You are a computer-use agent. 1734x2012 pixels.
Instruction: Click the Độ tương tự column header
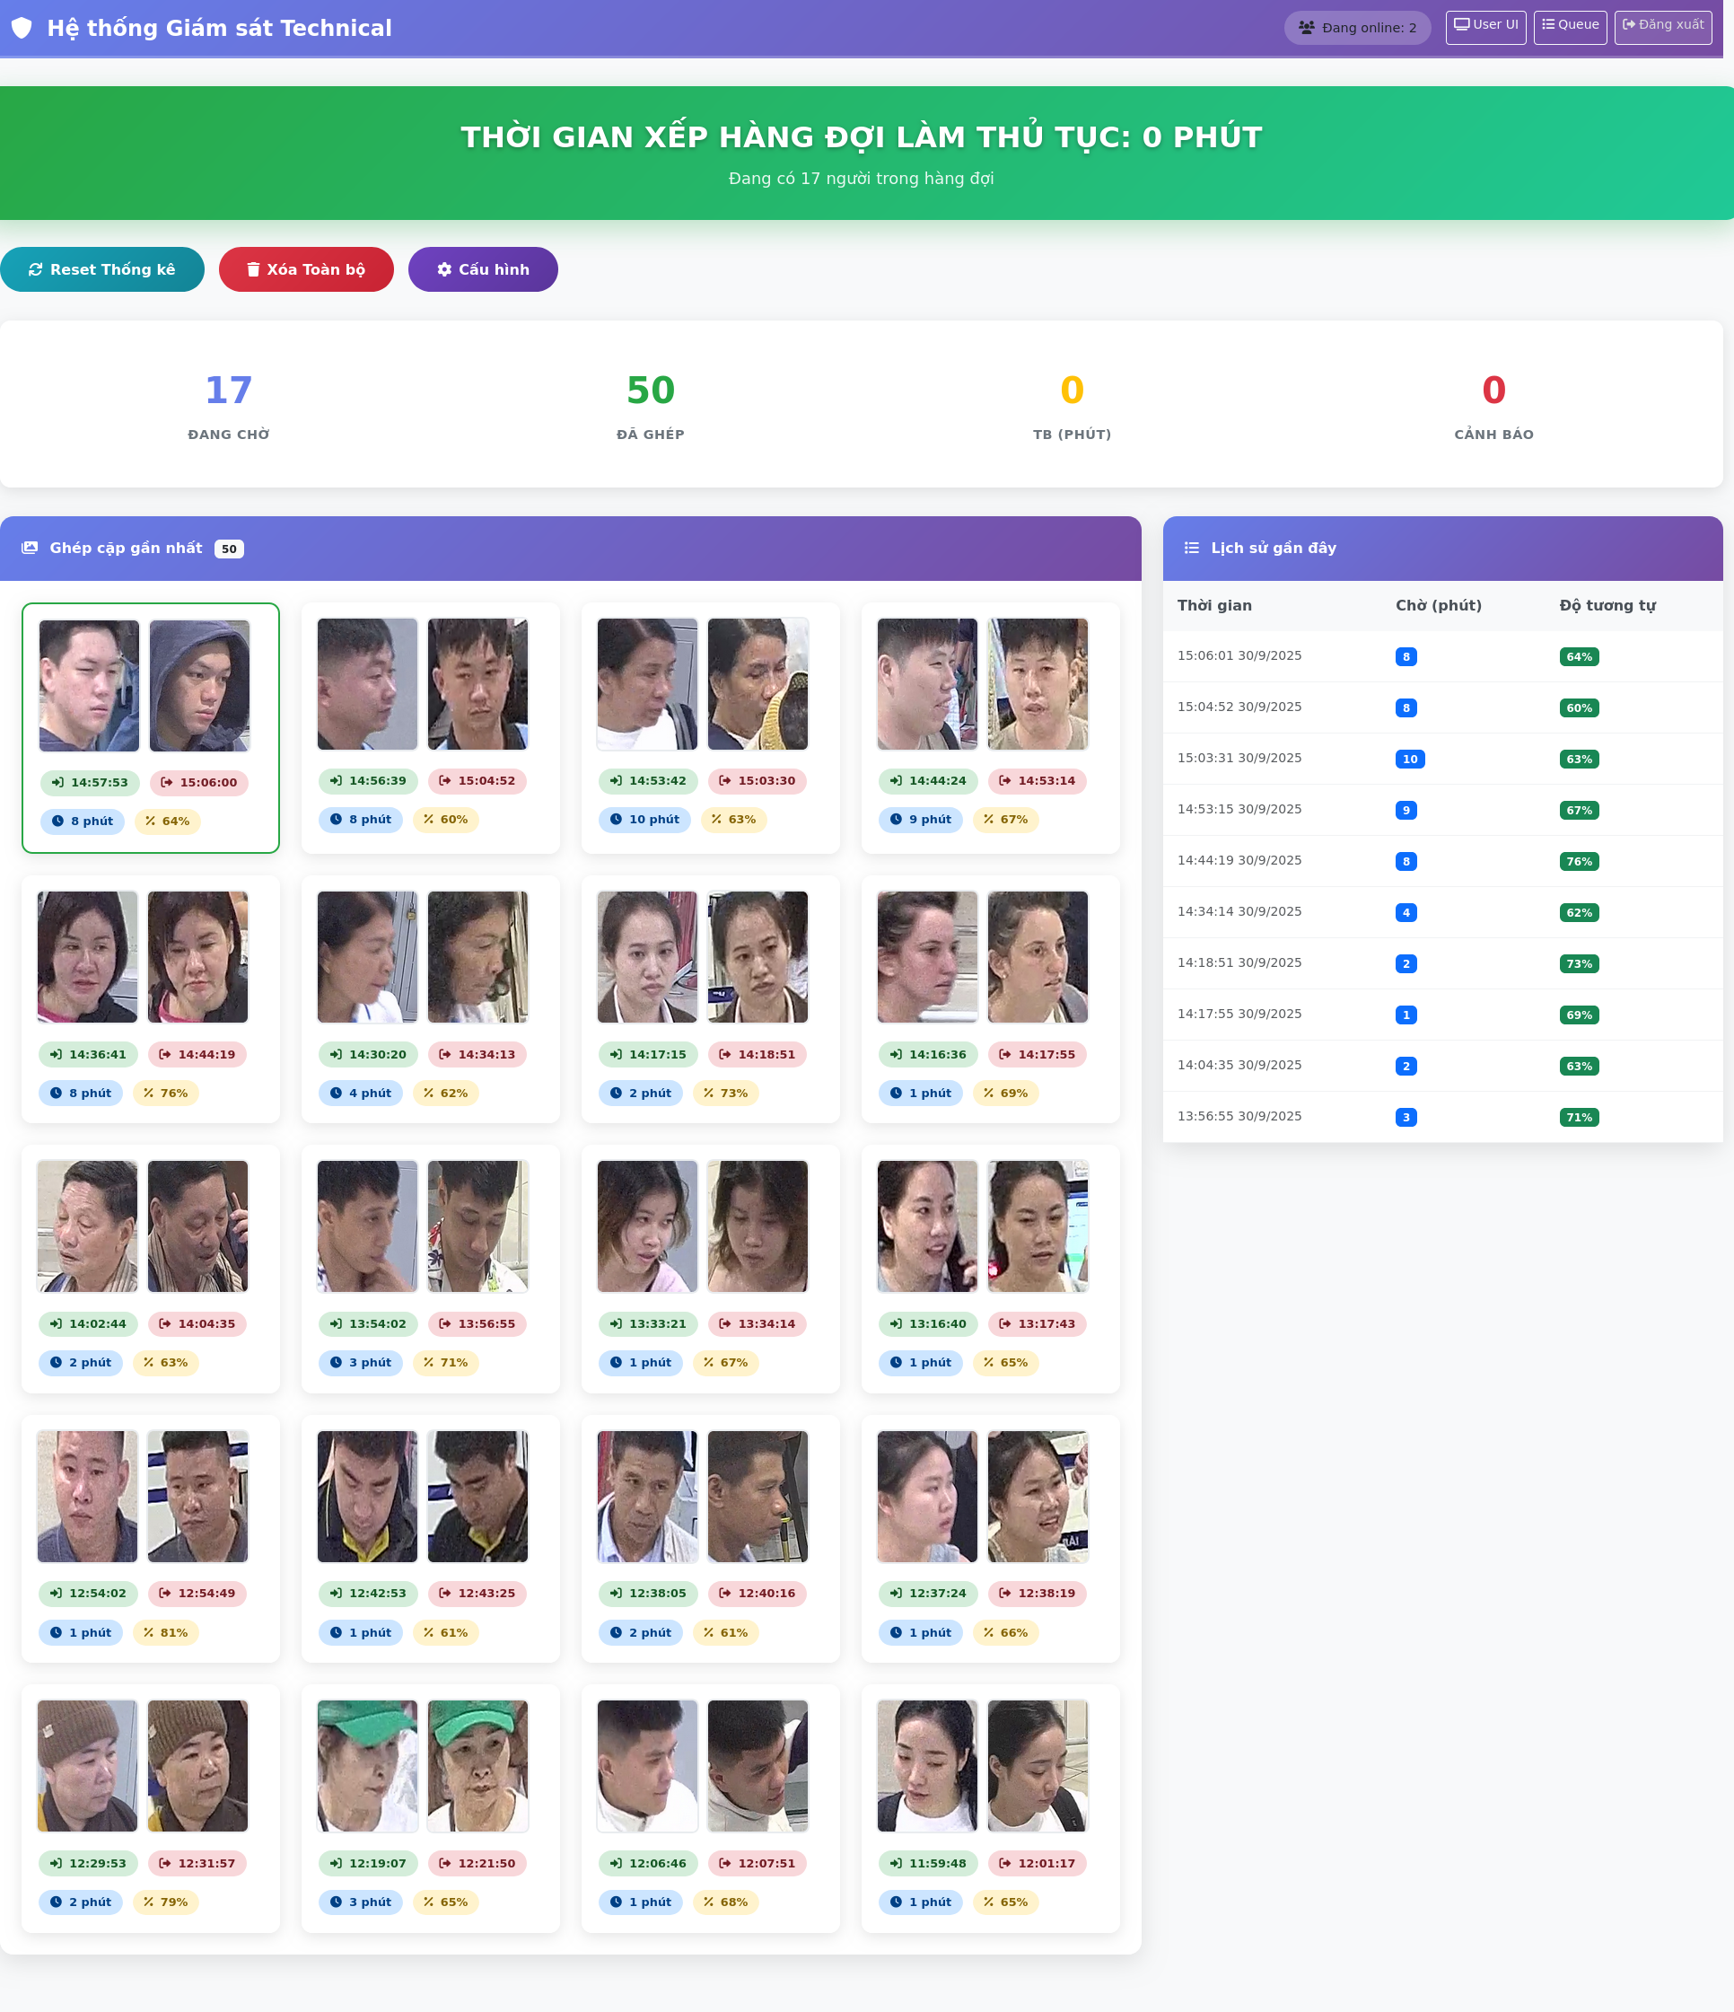[1607, 605]
